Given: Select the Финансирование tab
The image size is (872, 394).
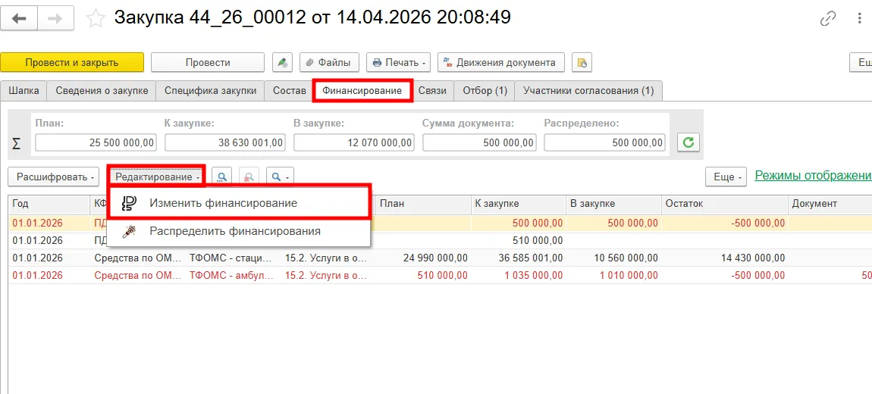Looking at the screenshot, I should [362, 91].
